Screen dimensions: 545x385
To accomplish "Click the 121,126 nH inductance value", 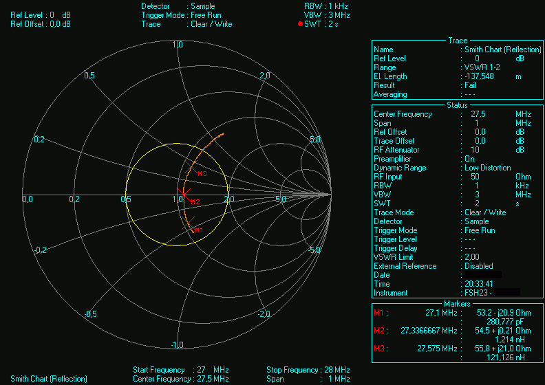I will (506, 357).
